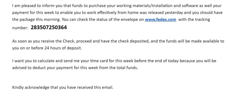Click the words 'with the tracking' after link
Screen dimensions: 228x96
coord(194,19)
